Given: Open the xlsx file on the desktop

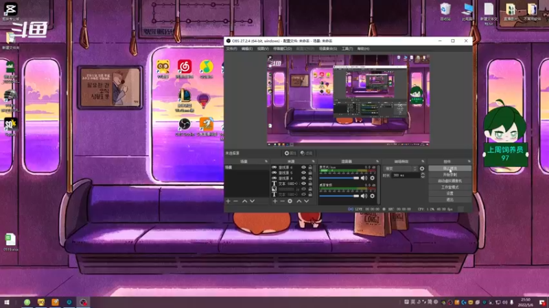Looking at the screenshot, I should point(10,242).
